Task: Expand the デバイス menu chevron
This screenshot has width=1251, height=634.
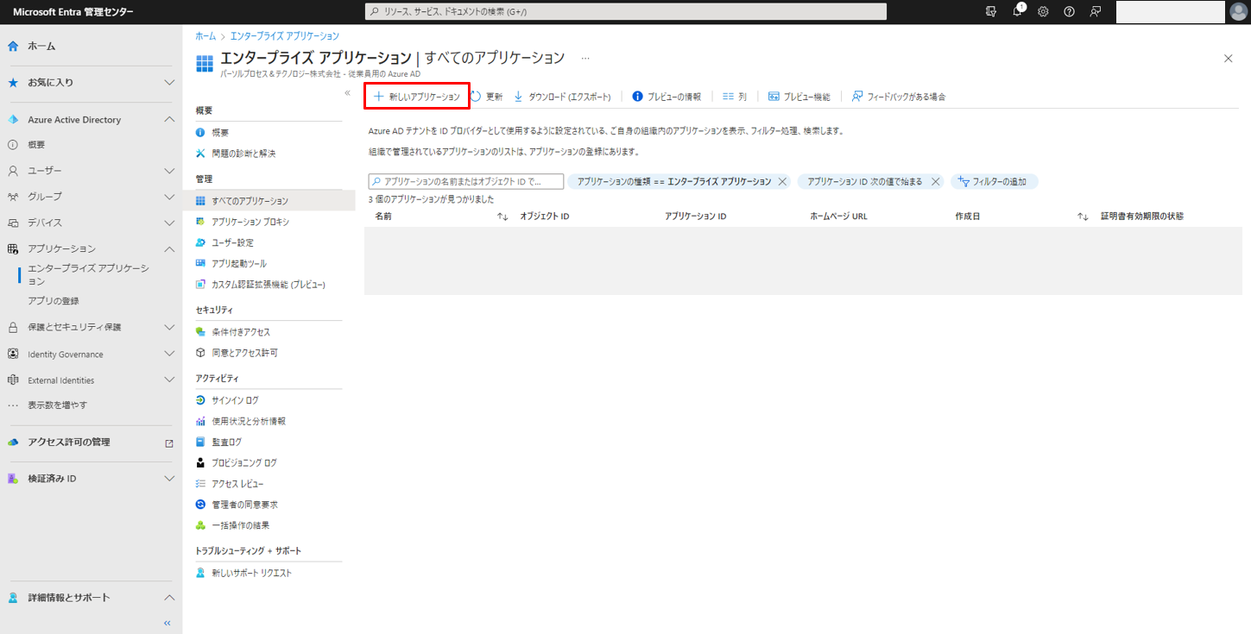Action: click(169, 223)
